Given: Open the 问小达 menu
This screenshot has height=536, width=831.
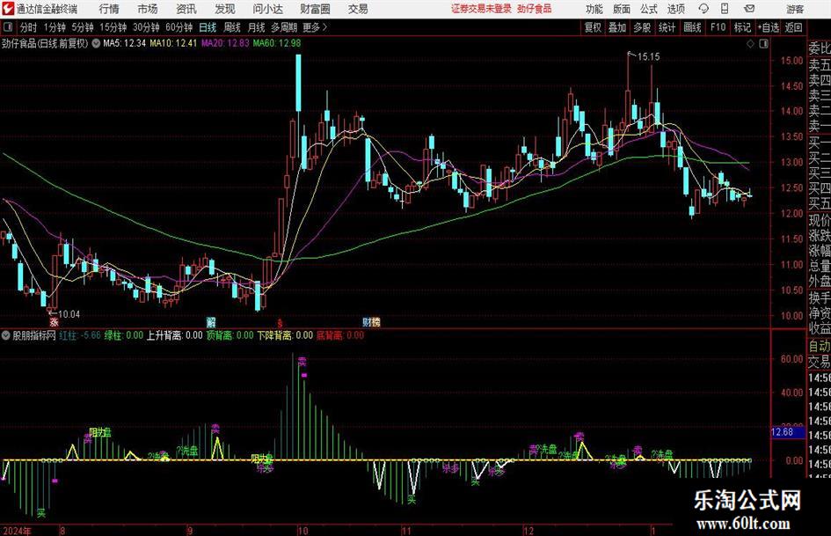Looking at the screenshot, I should click(x=267, y=9).
